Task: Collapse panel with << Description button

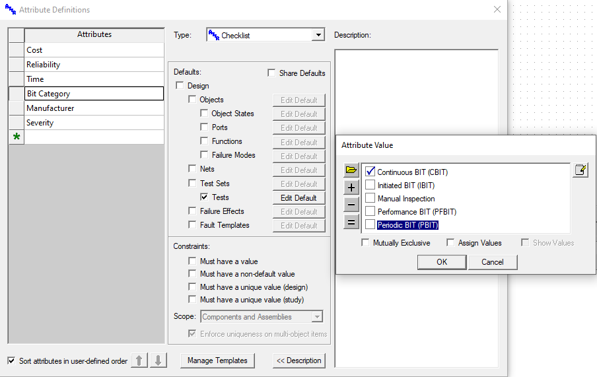Action: coord(299,360)
